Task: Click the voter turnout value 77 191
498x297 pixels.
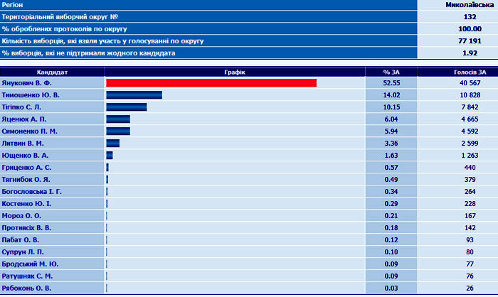Action: [469, 40]
